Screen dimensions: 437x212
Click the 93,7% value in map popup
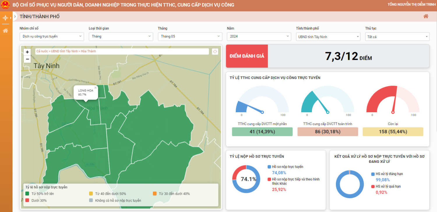[x=82, y=95]
